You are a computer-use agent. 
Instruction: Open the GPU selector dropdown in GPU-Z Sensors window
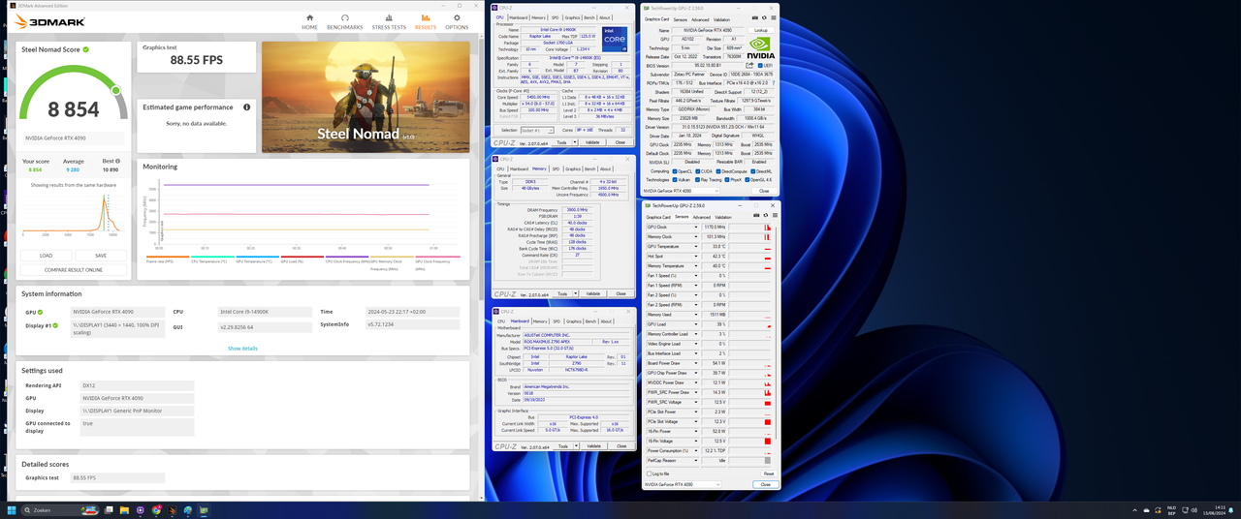click(683, 484)
